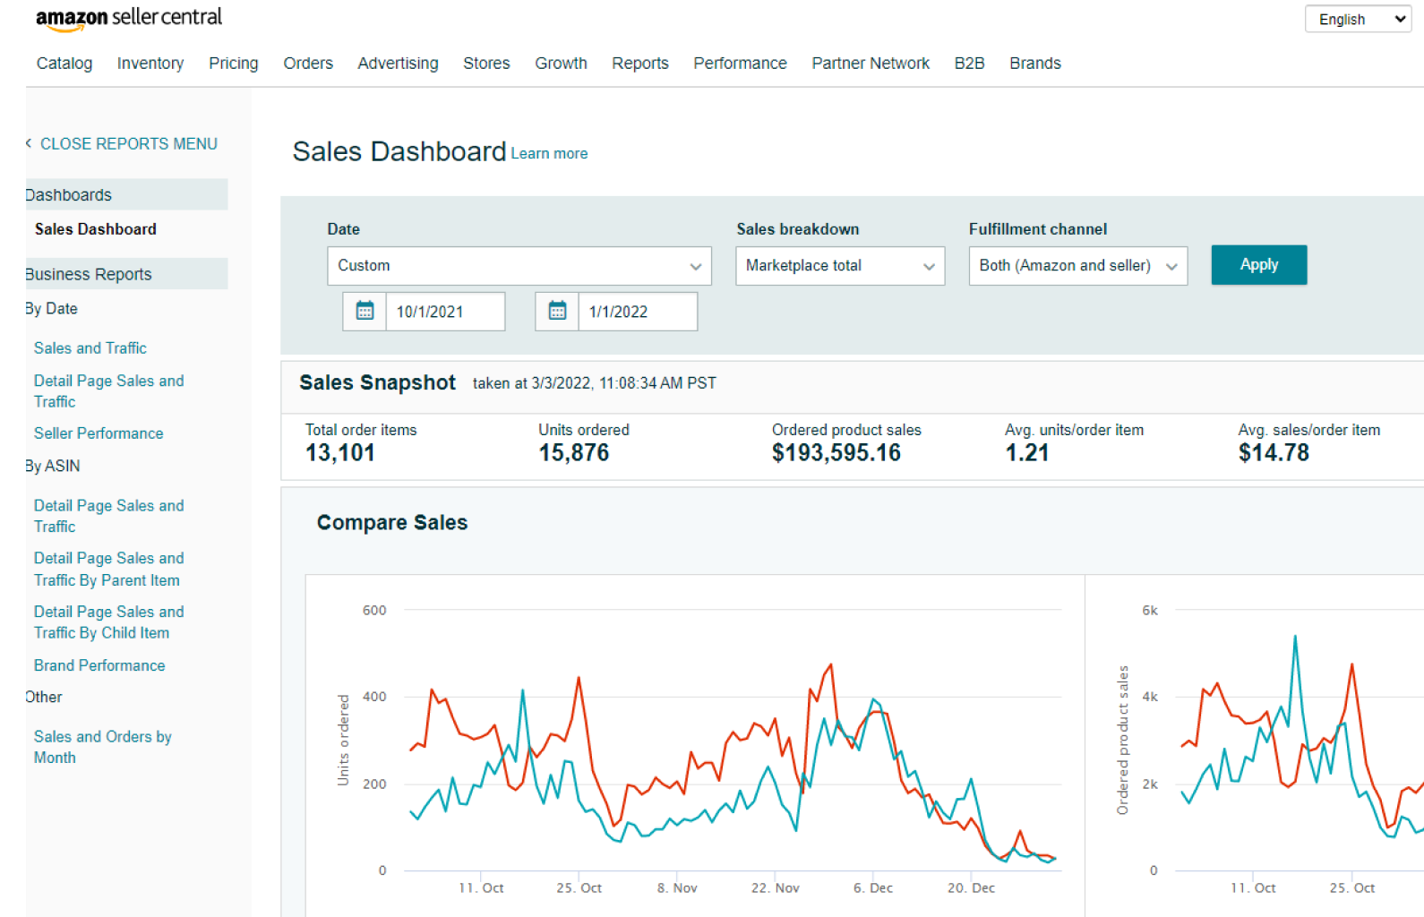Click the start date field 10/1/2021
The width and height of the screenshot is (1424, 917).
(x=444, y=312)
